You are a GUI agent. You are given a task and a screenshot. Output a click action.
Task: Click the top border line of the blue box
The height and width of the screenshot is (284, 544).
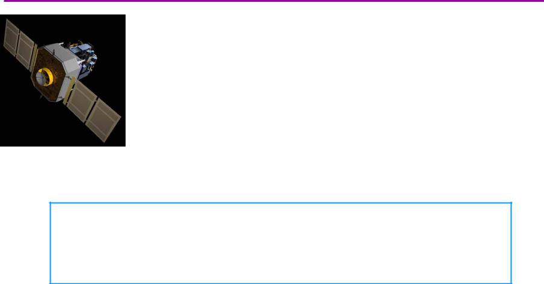[280, 203]
